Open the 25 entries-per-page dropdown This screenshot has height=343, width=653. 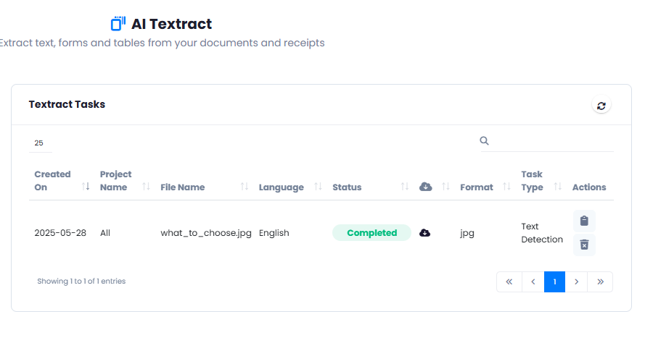click(x=41, y=143)
